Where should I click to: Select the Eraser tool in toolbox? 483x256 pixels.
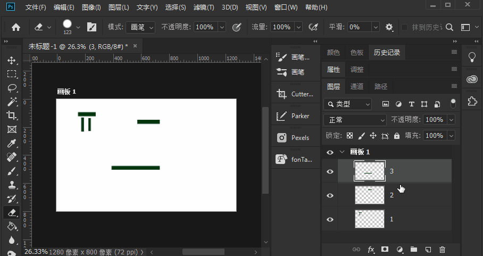(12, 212)
